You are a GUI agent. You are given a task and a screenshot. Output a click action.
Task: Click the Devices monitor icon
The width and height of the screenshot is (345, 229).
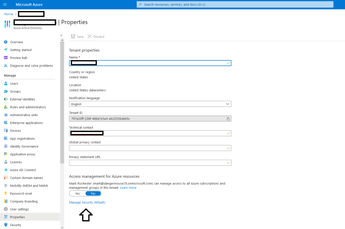coord(6,130)
